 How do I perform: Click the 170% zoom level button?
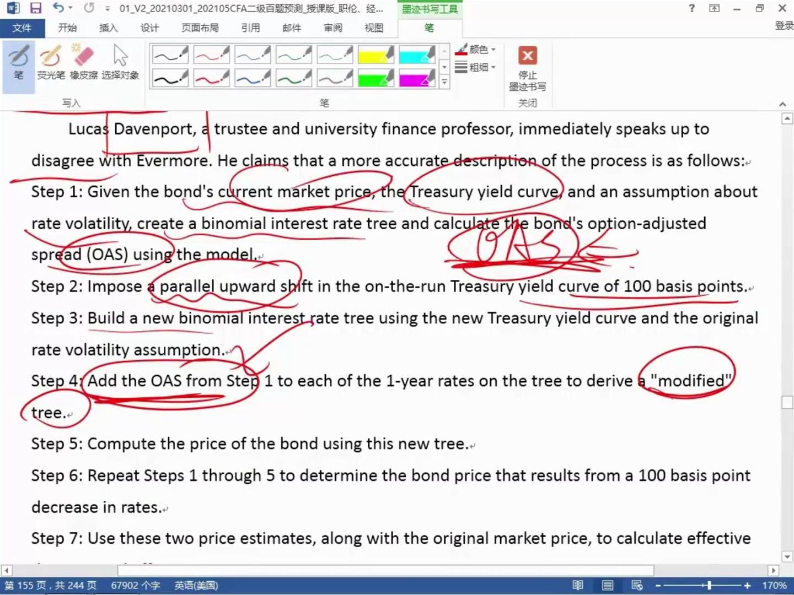[x=774, y=585]
